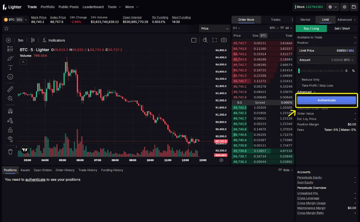360x222 pixels.
Task: Select the magnet mode tool
Action: tap(10, 111)
